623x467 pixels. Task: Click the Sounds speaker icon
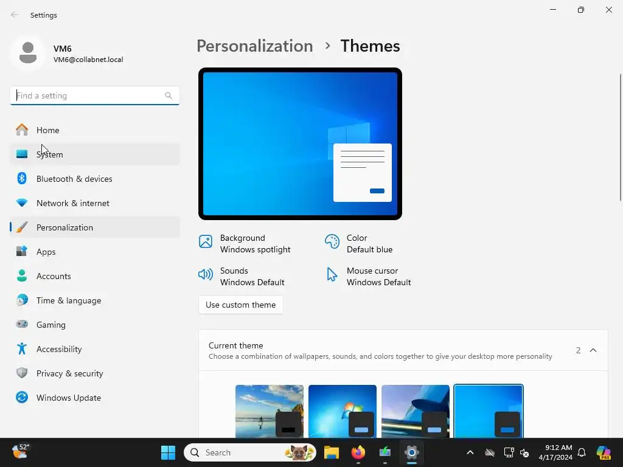coord(206,274)
